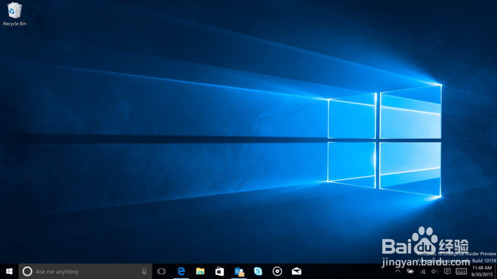
Task: Open the Windows Start menu
Action: click(9, 272)
